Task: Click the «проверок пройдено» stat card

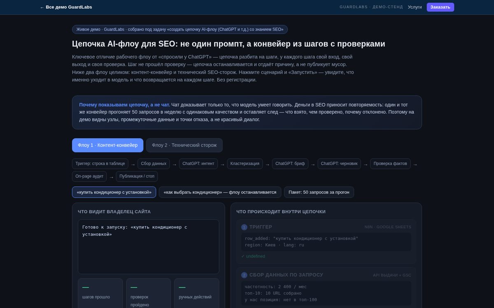Action: 149,293
